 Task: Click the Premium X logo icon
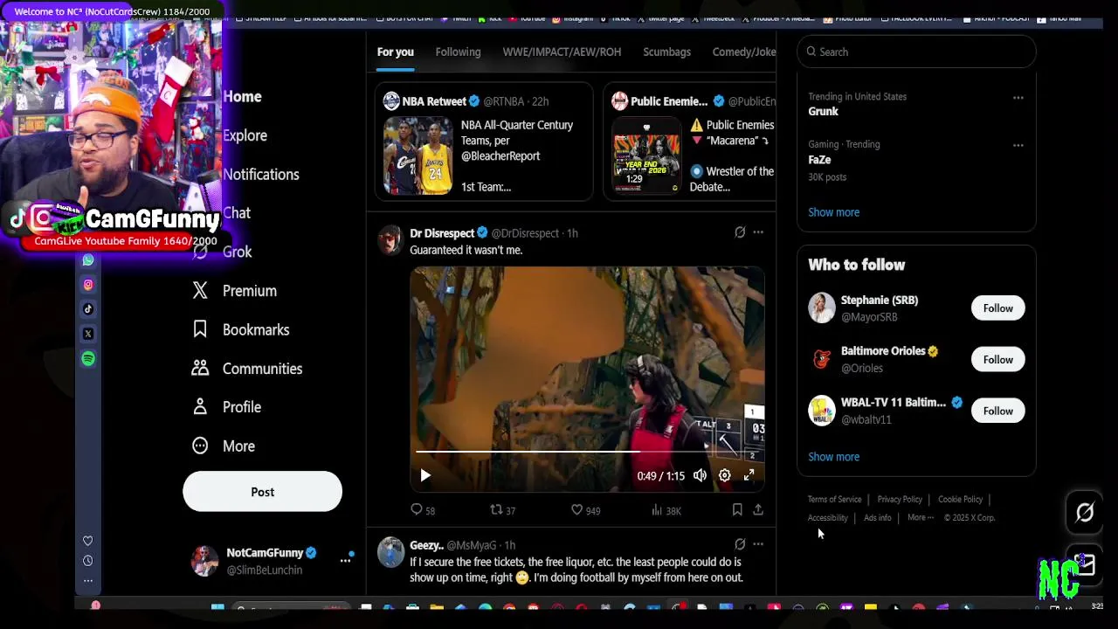(200, 290)
